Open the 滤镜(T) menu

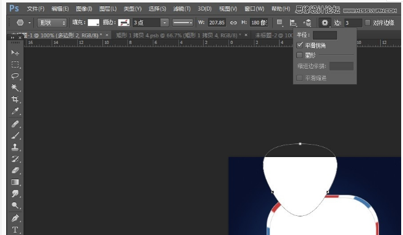(x=182, y=9)
